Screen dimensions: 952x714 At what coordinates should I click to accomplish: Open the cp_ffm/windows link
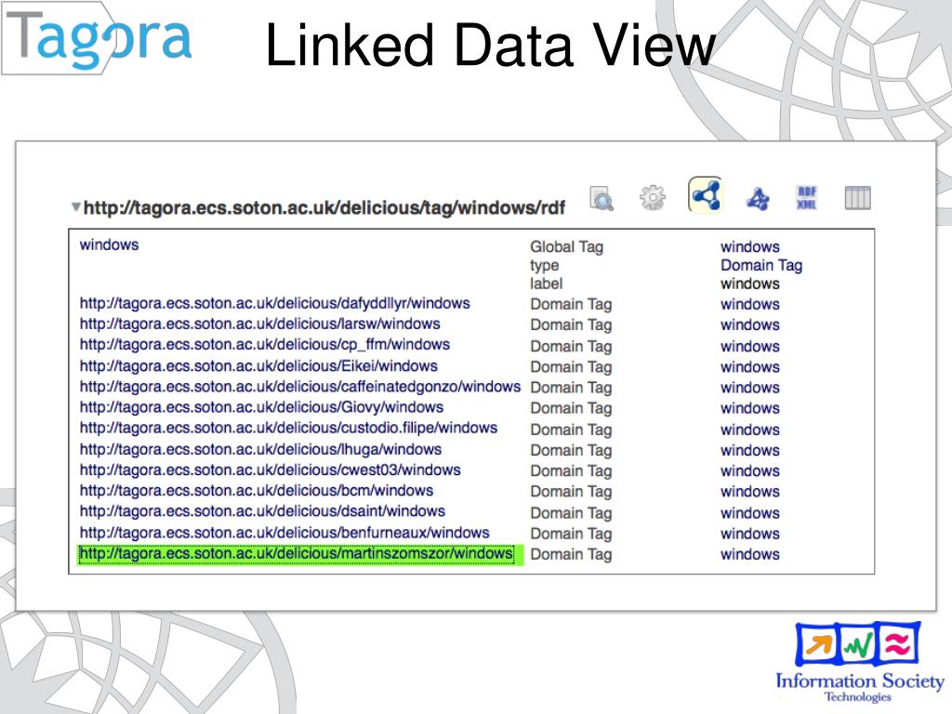tap(265, 344)
